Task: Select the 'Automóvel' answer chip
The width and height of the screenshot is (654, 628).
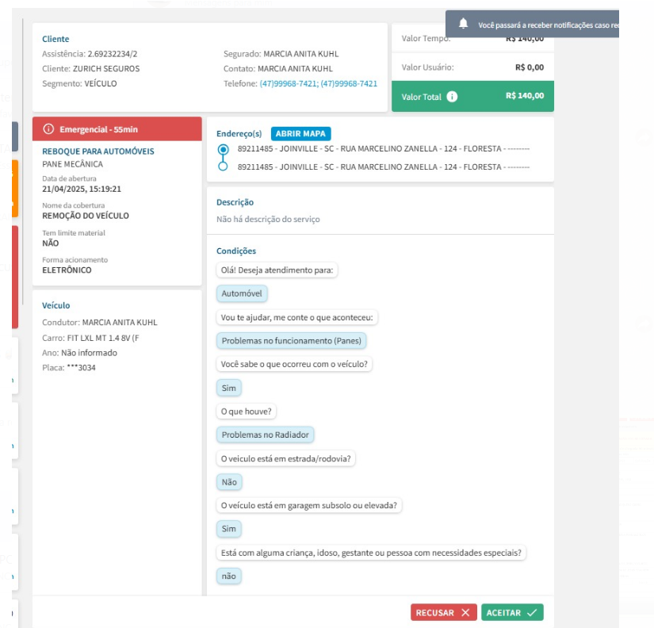Action: (x=242, y=293)
